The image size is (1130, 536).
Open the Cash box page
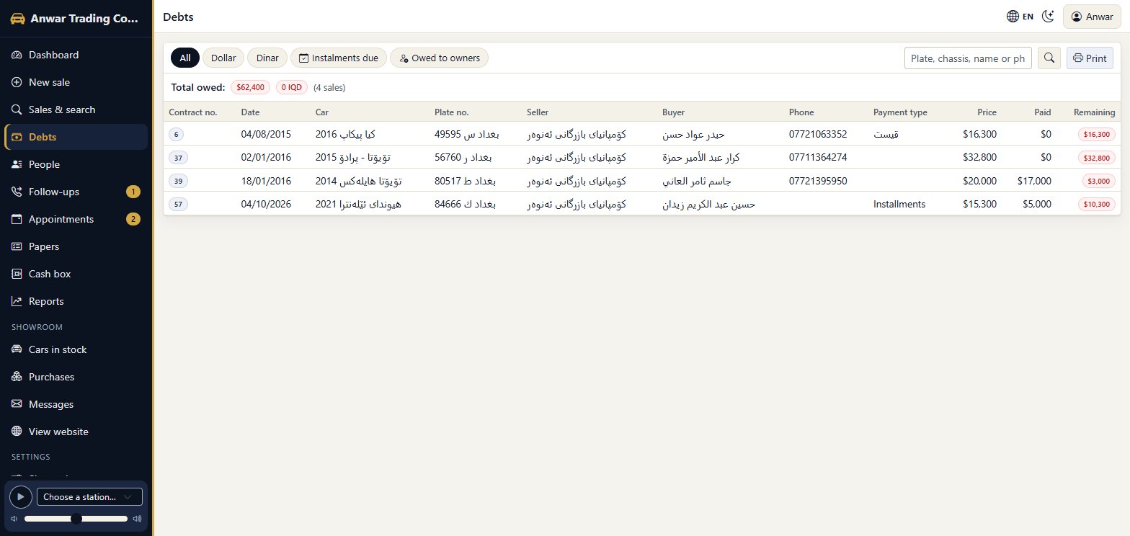point(76,274)
